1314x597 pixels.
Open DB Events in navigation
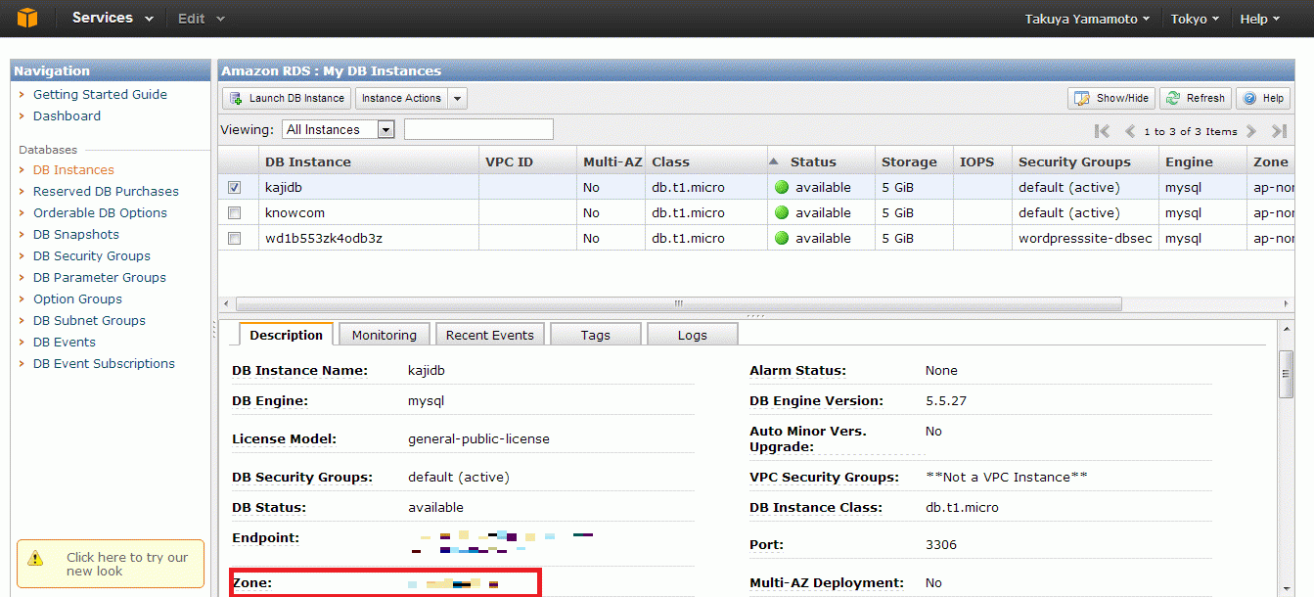point(65,342)
